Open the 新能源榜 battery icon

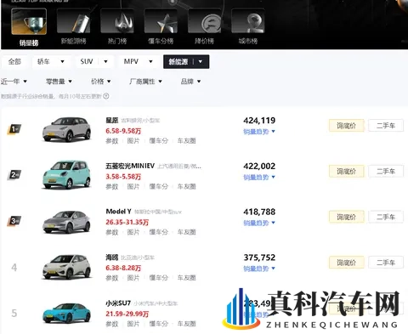click(74, 21)
